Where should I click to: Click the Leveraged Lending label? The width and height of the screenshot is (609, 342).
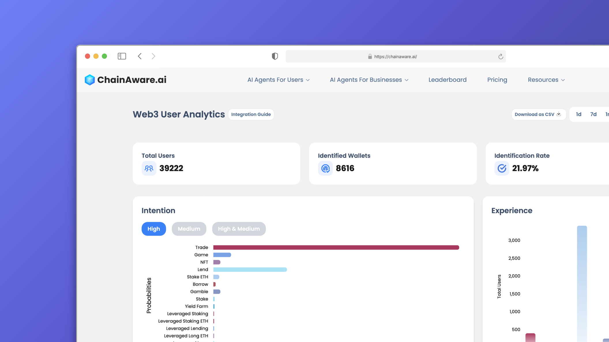point(187,328)
